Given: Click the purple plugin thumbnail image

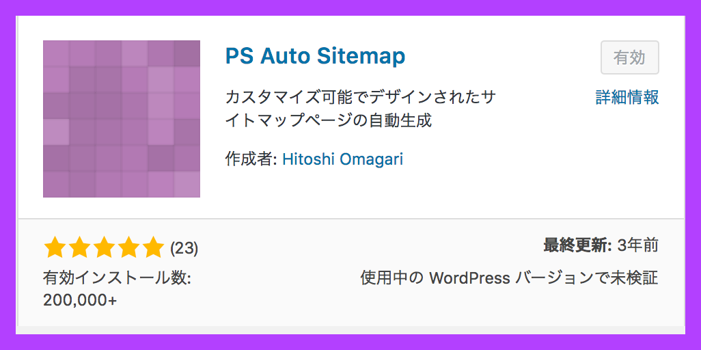Looking at the screenshot, I should point(122,119).
